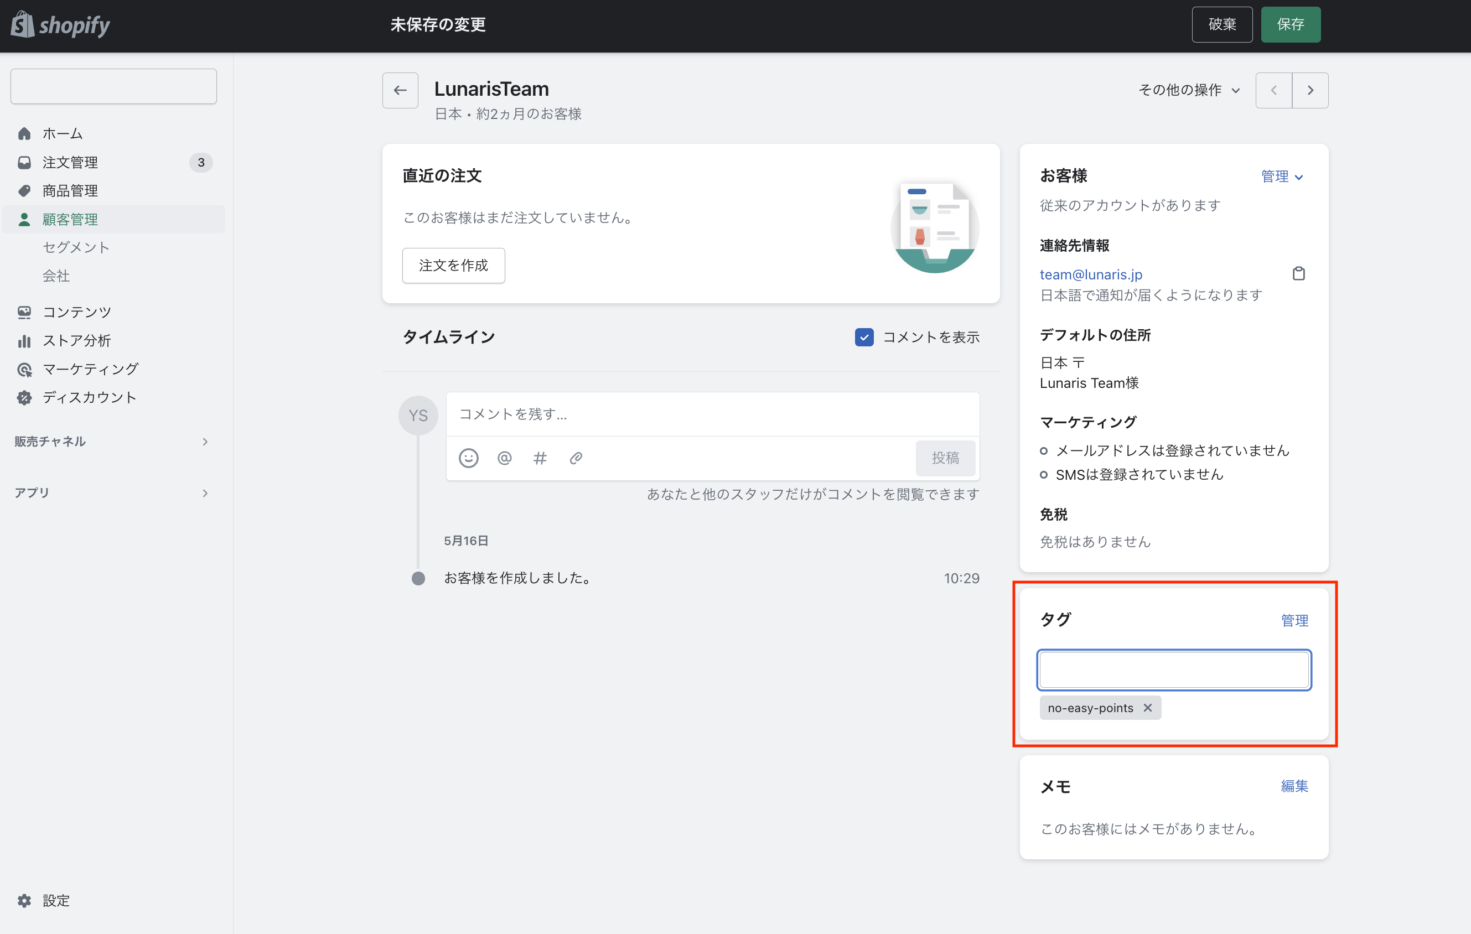Click the 注文を作成 button
1471x934 pixels.
tap(453, 265)
